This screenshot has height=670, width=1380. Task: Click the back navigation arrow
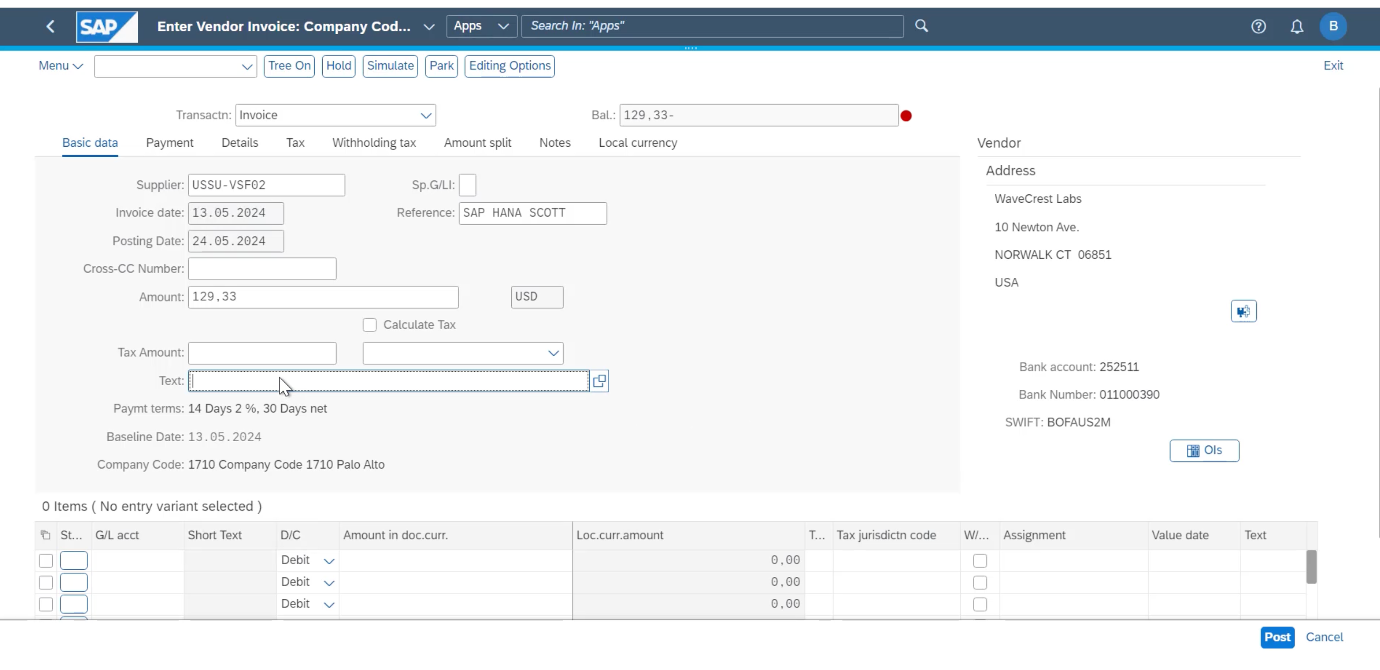tap(50, 26)
